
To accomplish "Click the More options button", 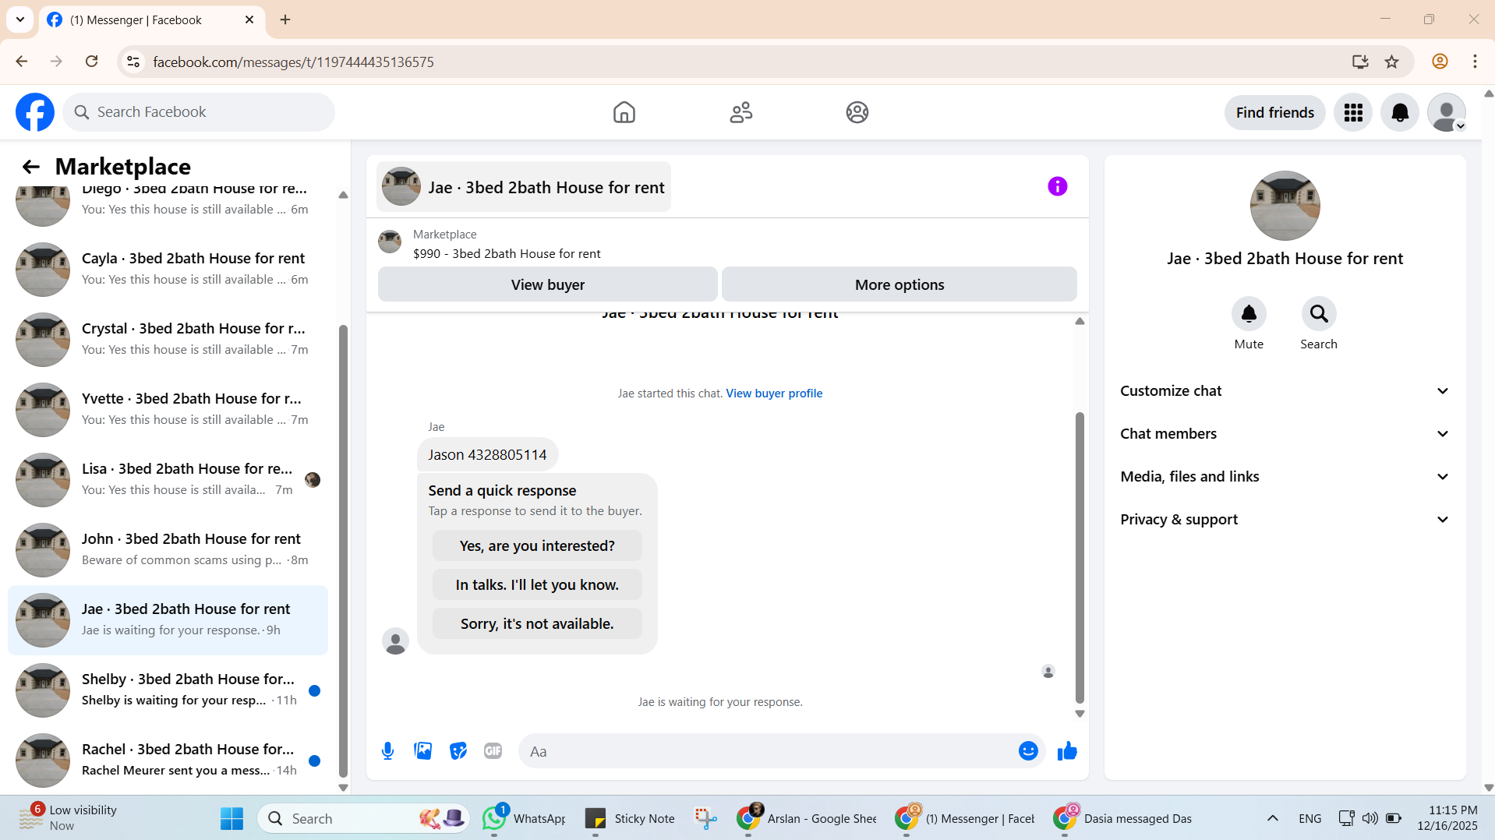I will tap(899, 284).
